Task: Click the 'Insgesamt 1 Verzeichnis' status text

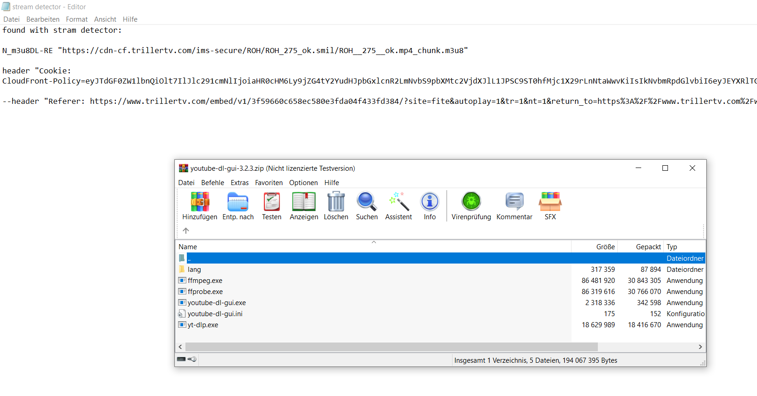Action: click(536, 360)
